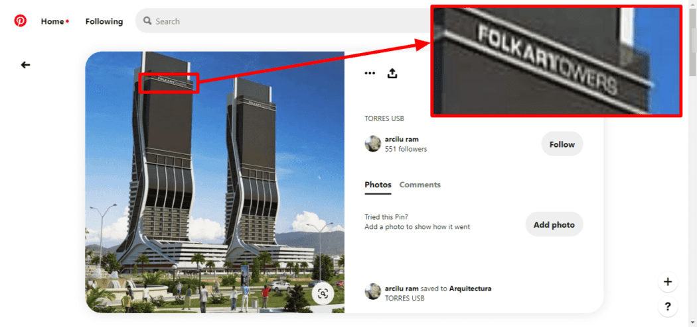Open the Arquitectura board link

point(470,289)
